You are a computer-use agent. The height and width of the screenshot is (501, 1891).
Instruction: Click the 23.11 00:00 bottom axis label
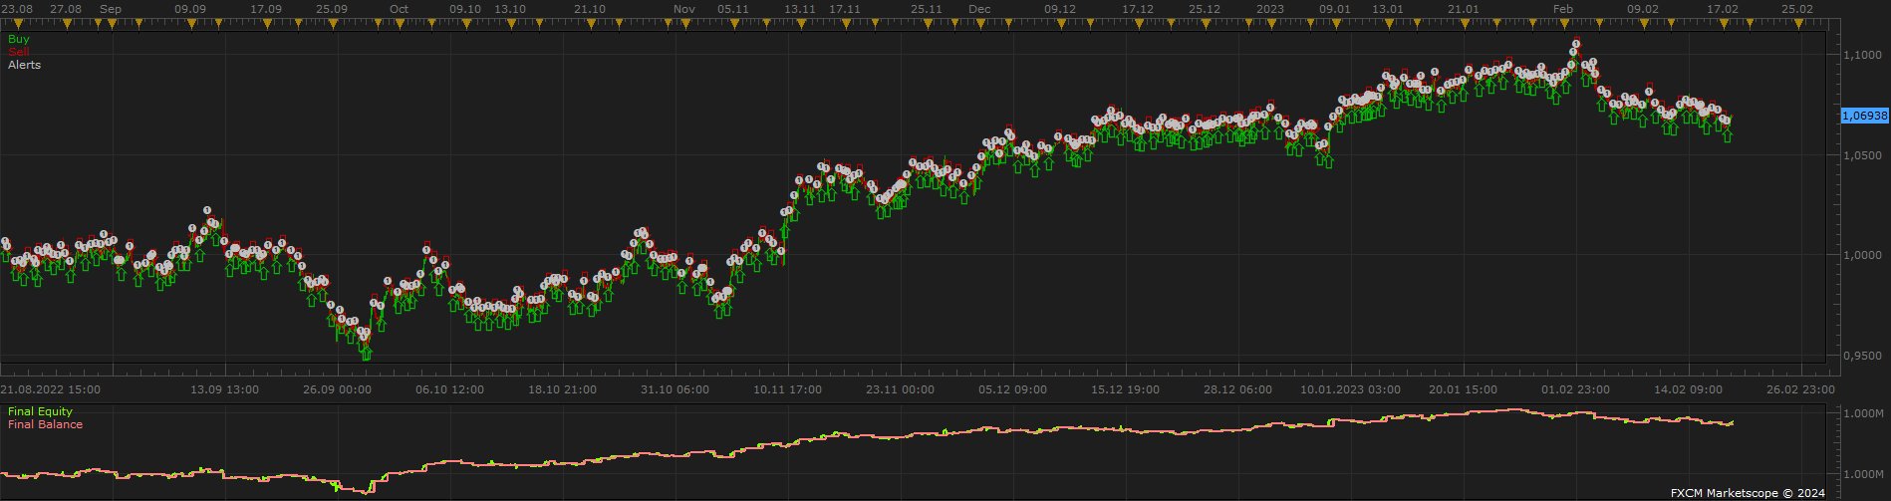pos(901,389)
